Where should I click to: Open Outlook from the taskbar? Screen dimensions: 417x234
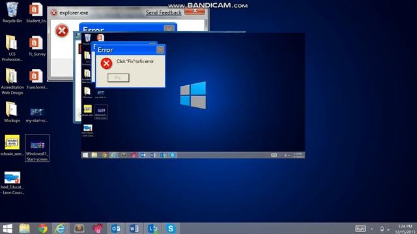pyautogui.click(x=116, y=228)
